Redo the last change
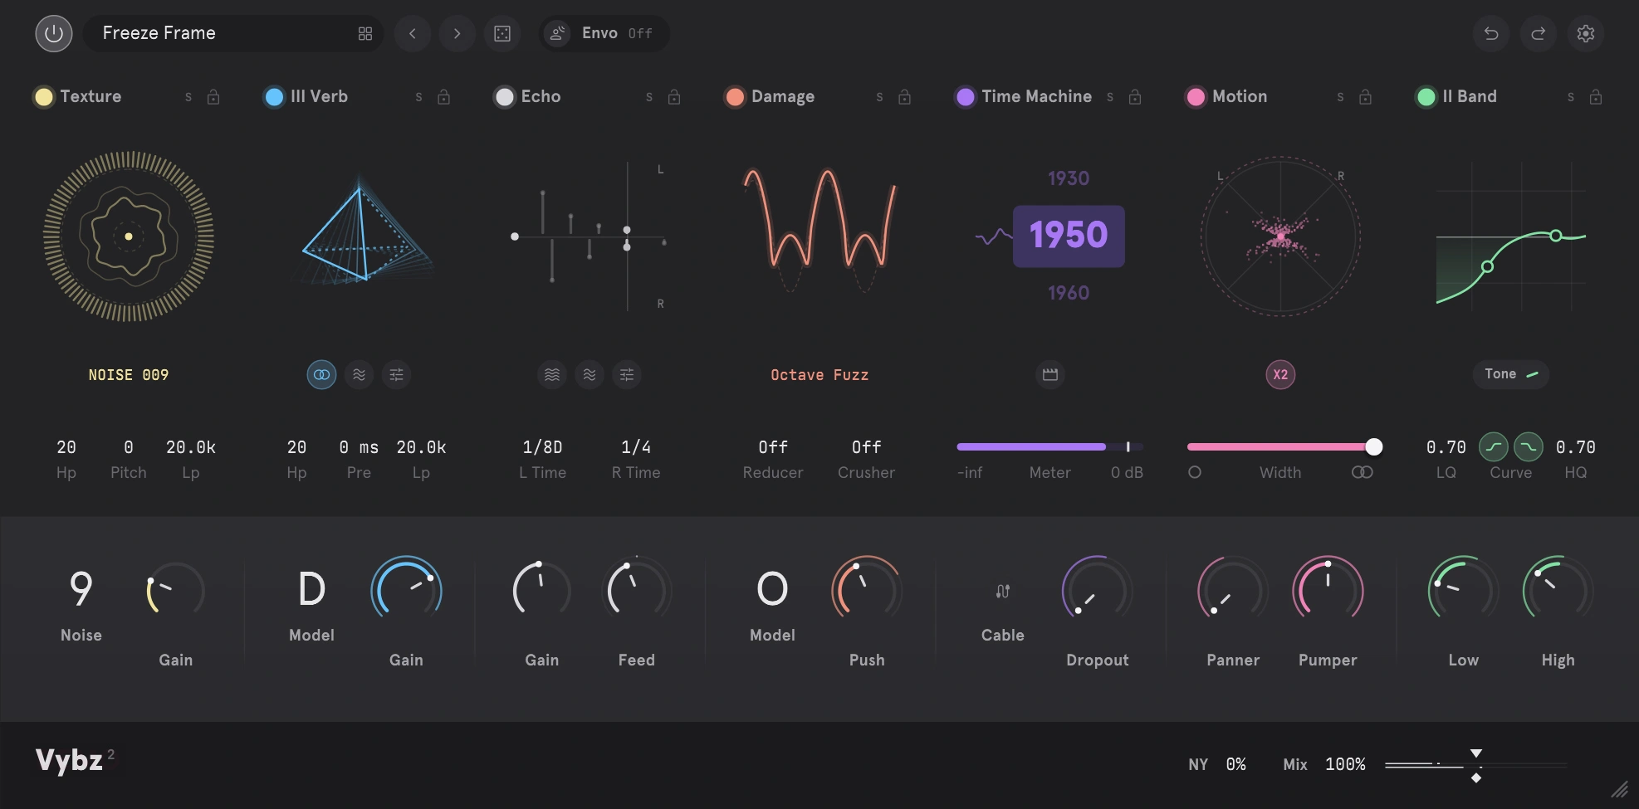 [1539, 34]
